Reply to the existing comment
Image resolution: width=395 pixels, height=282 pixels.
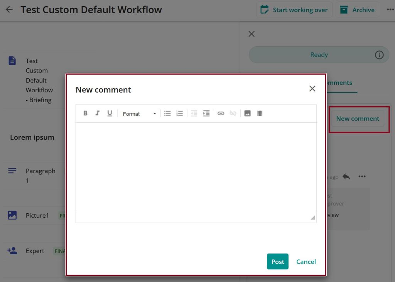(x=346, y=177)
